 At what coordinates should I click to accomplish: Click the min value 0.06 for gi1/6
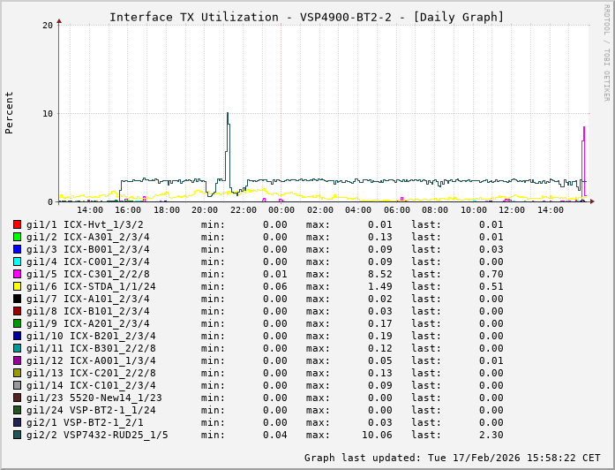[x=275, y=286]
